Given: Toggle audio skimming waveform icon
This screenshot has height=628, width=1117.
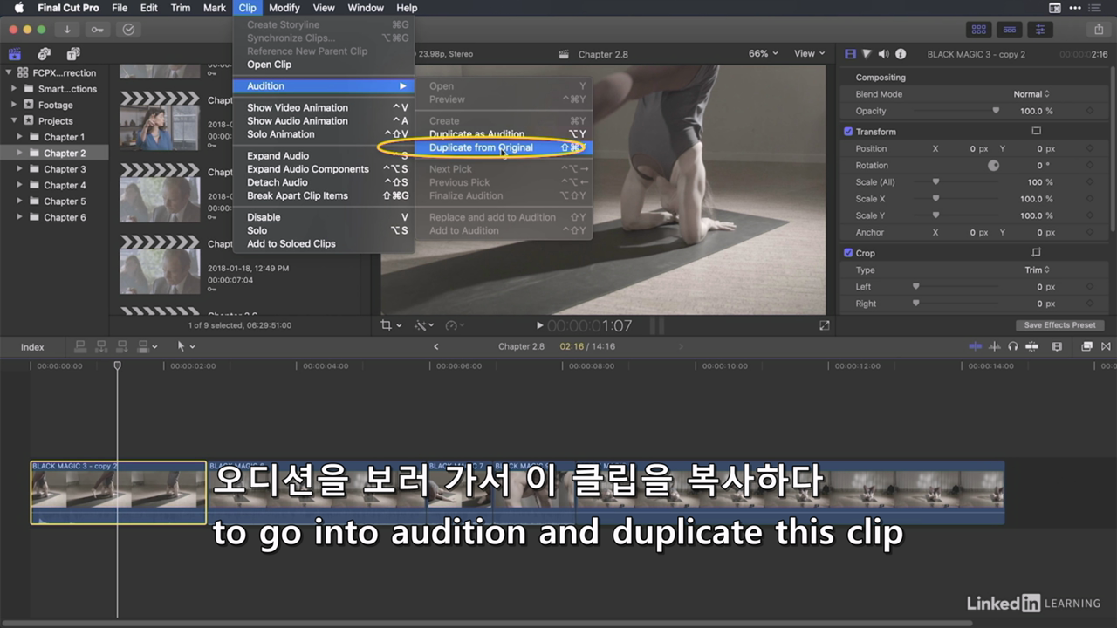Looking at the screenshot, I should click(x=994, y=346).
